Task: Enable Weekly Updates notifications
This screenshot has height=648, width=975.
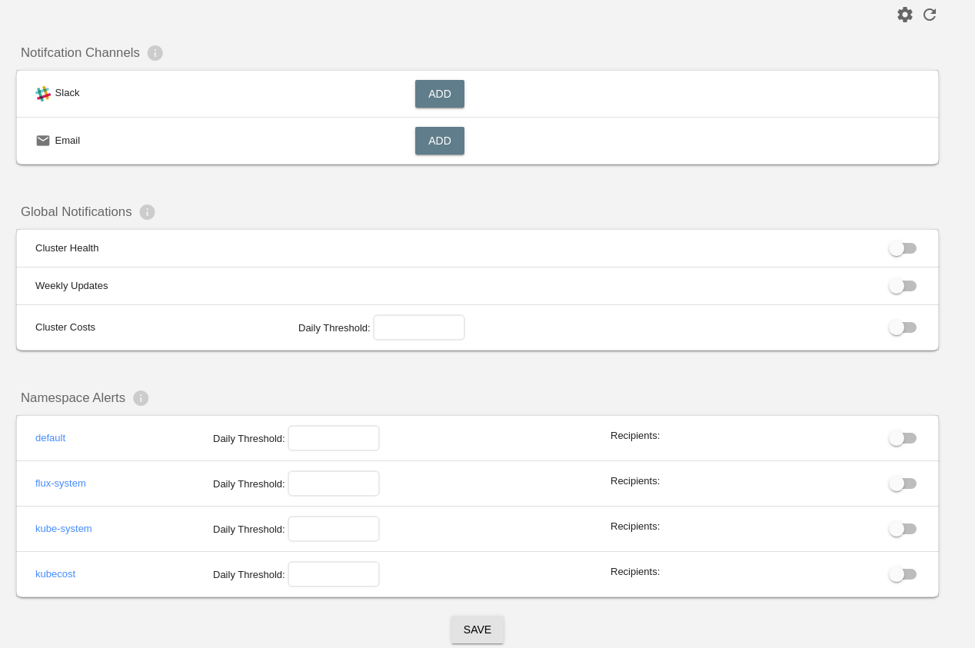Action: click(x=903, y=286)
